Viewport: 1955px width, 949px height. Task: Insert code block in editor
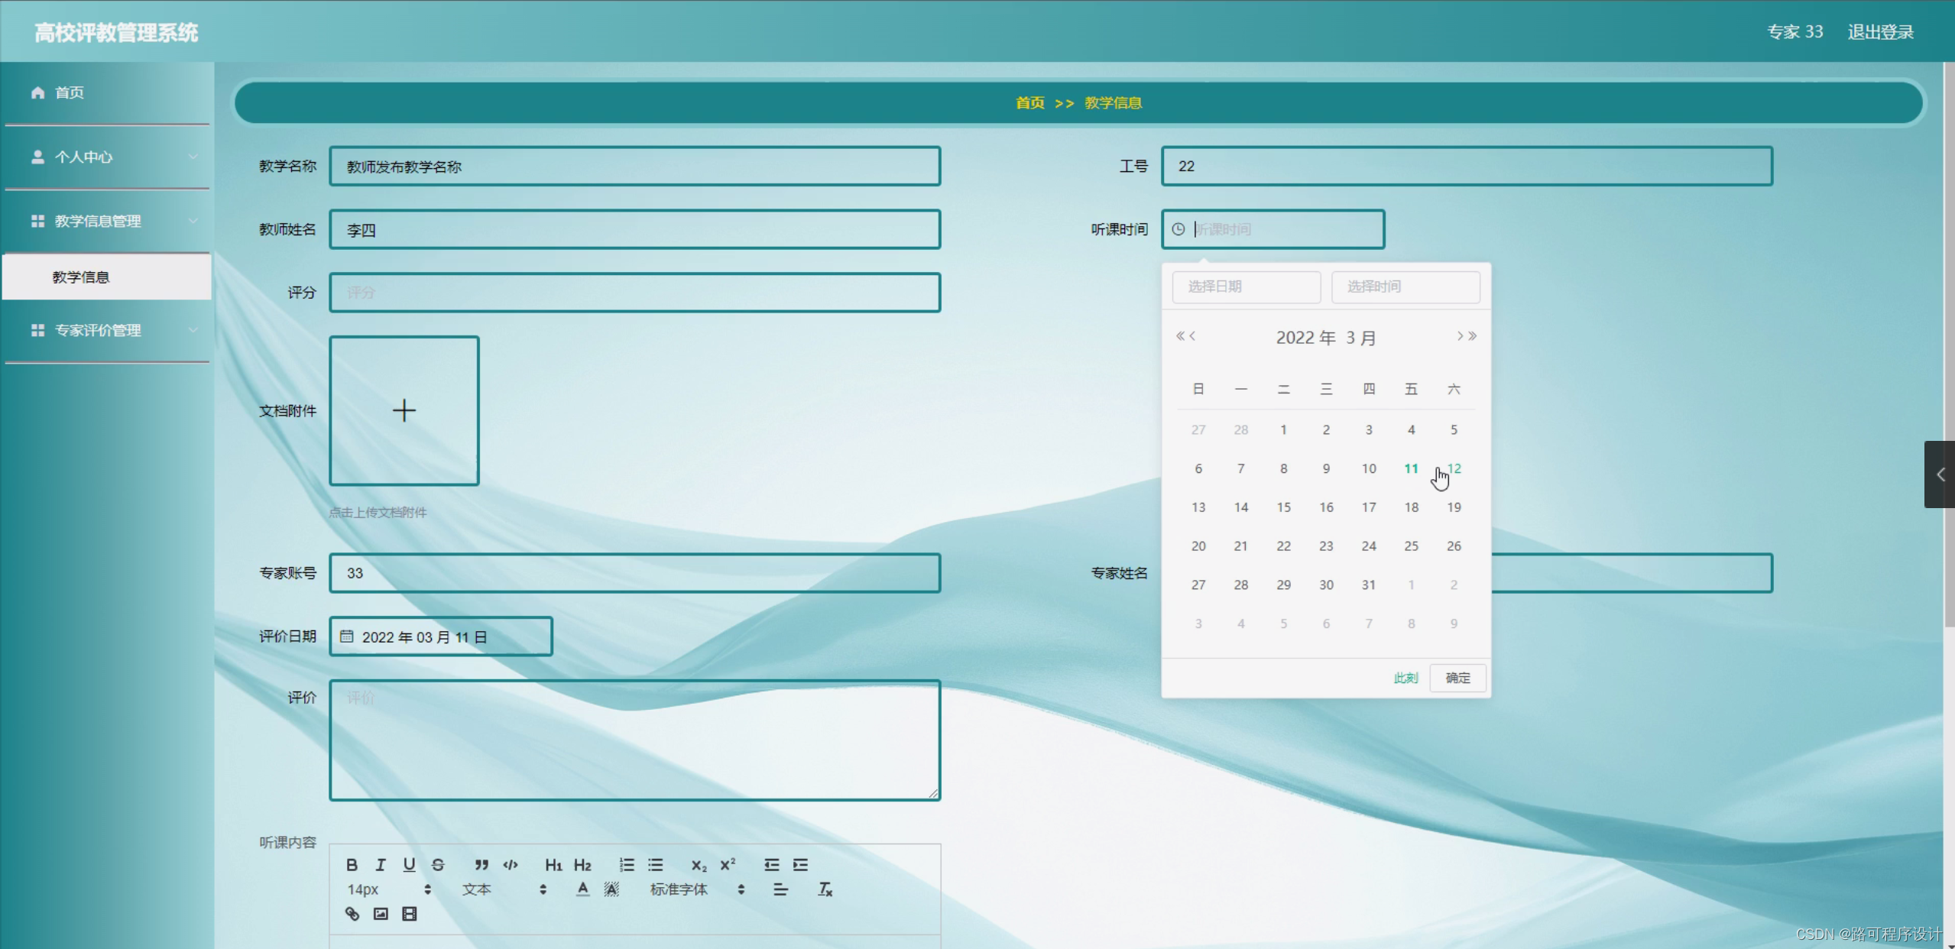510,865
